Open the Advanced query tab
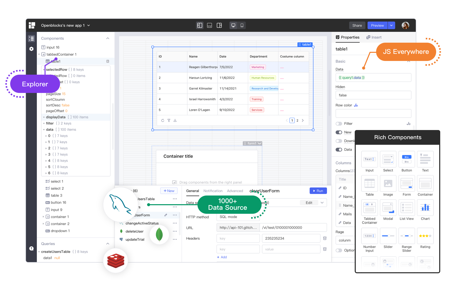This screenshot has width=456, height=288. 235,191
